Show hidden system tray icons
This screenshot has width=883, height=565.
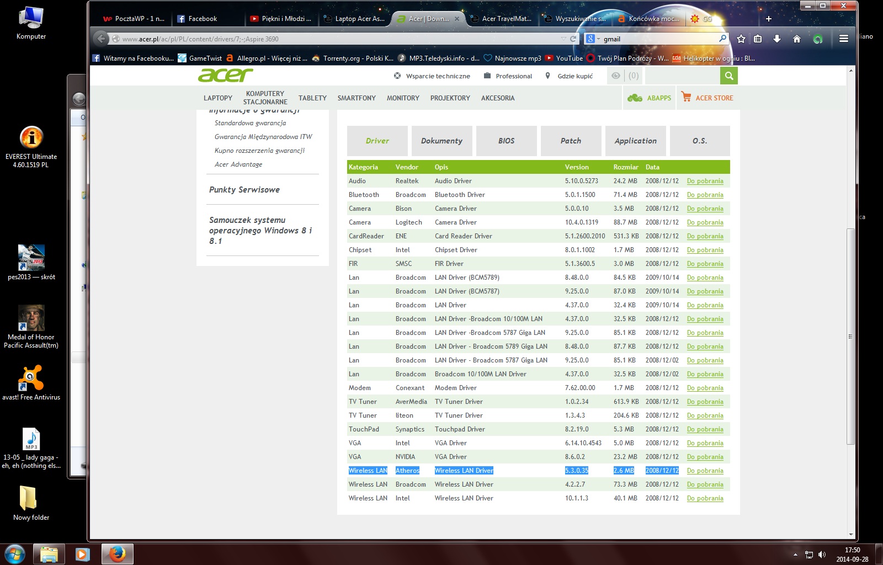pyautogui.click(x=795, y=555)
